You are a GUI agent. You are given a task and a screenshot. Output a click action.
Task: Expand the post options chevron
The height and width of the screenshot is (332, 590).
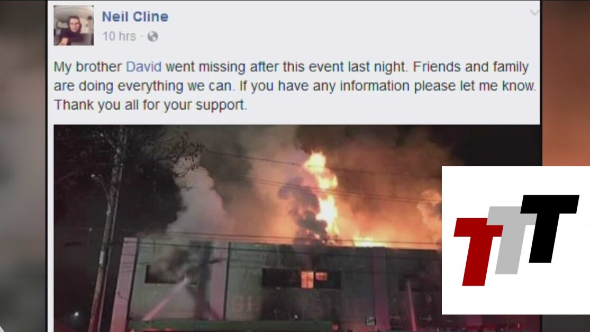click(534, 13)
